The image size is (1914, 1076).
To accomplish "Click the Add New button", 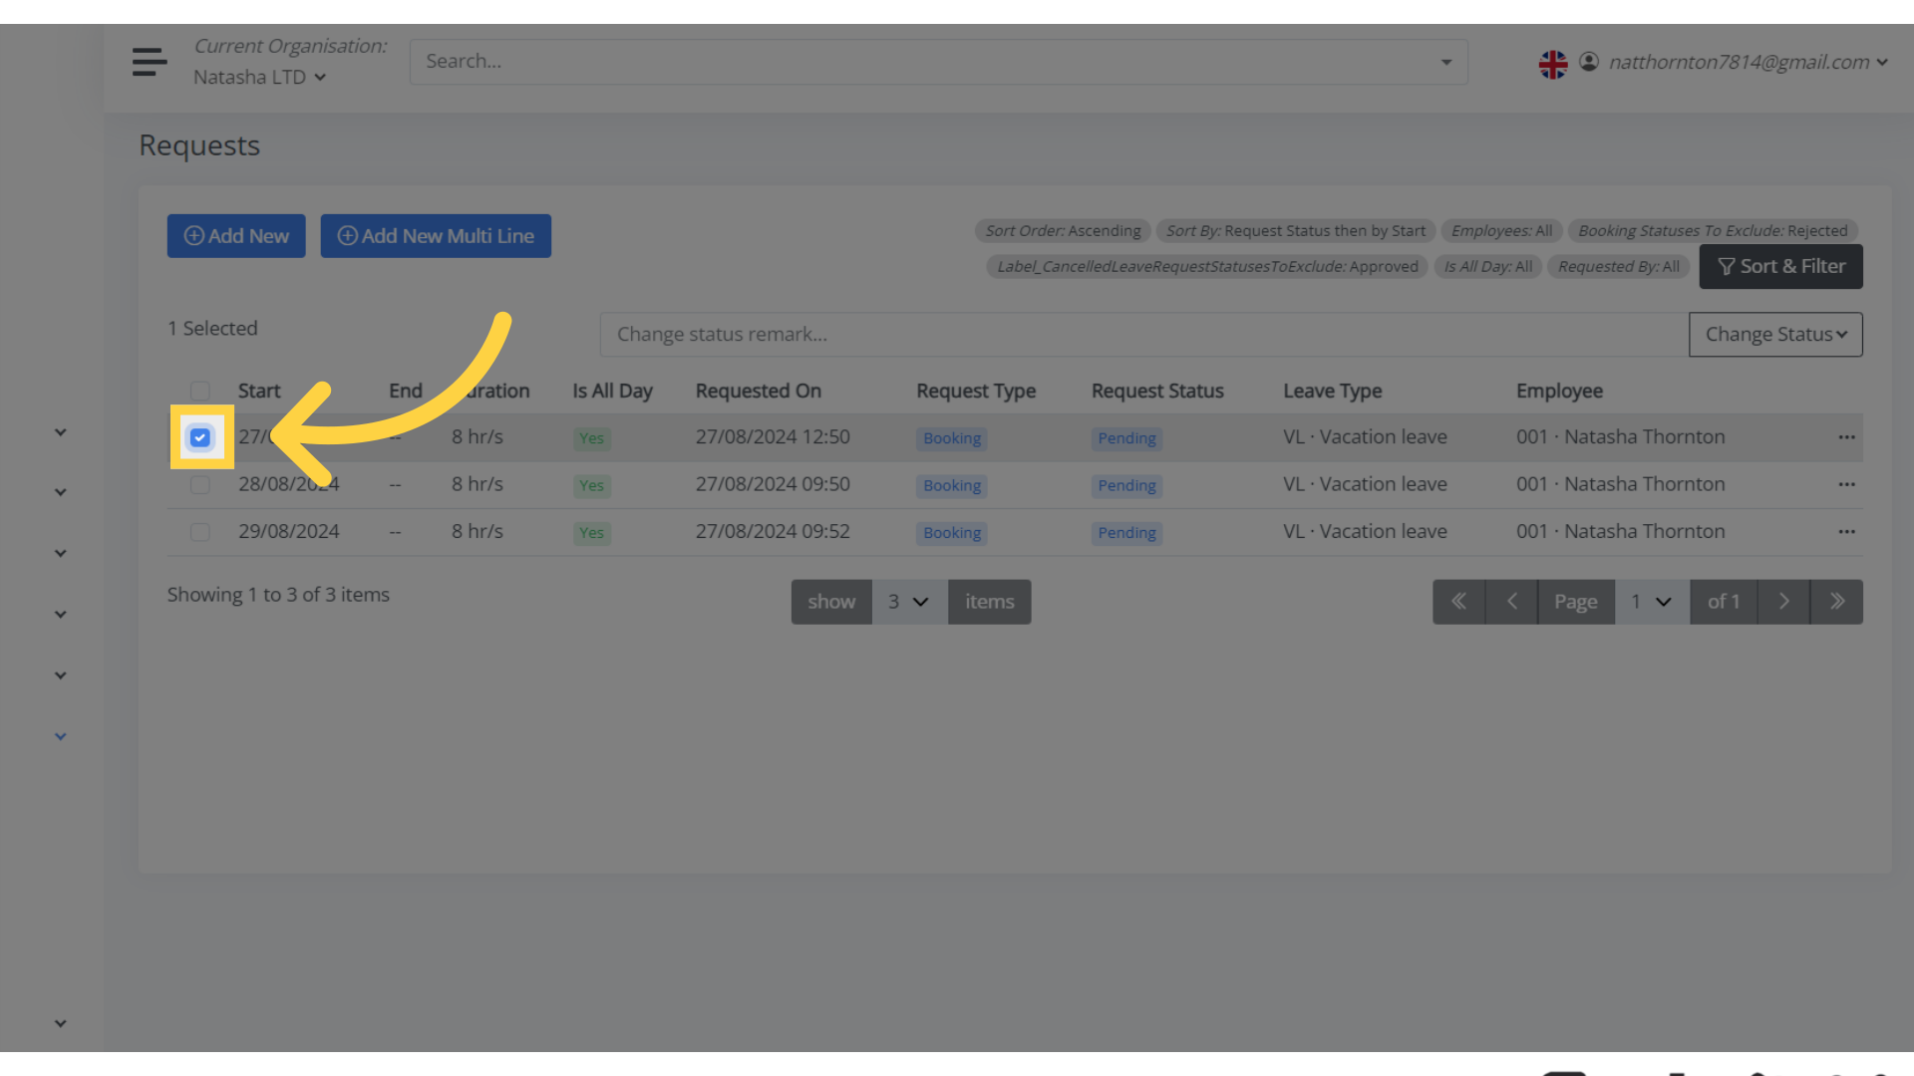I will pyautogui.click(x=235, y=235).
